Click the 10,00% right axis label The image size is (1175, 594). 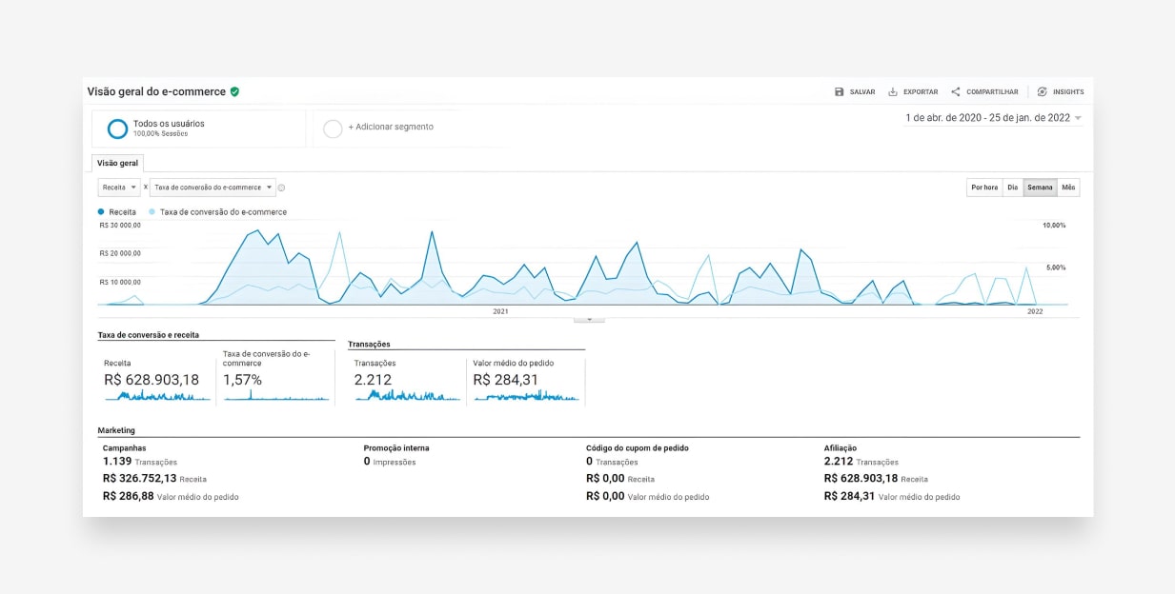pos(1055,226)
